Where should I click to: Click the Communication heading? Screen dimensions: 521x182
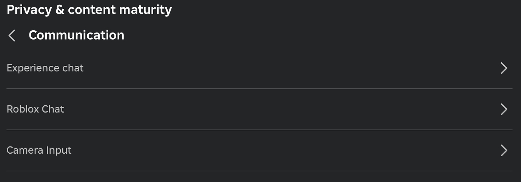point(76,35)
